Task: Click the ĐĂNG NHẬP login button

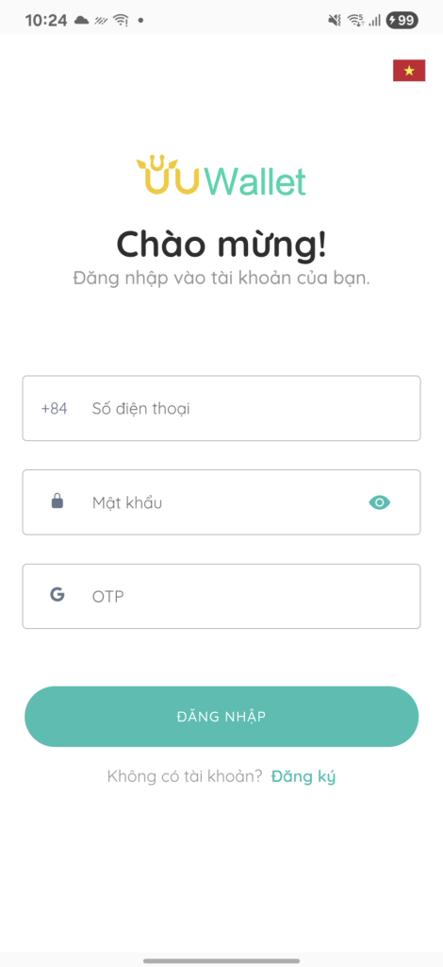Action: (221, 717)
